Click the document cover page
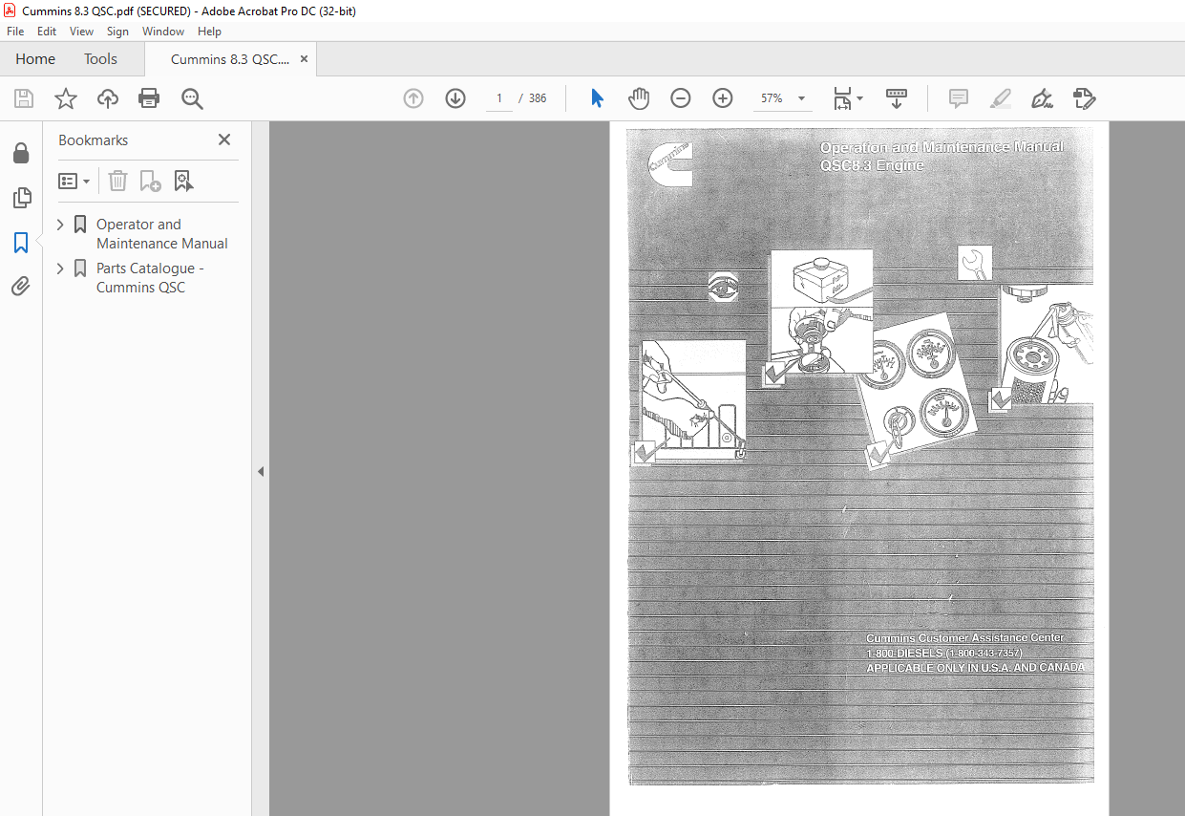 (859, 468)
